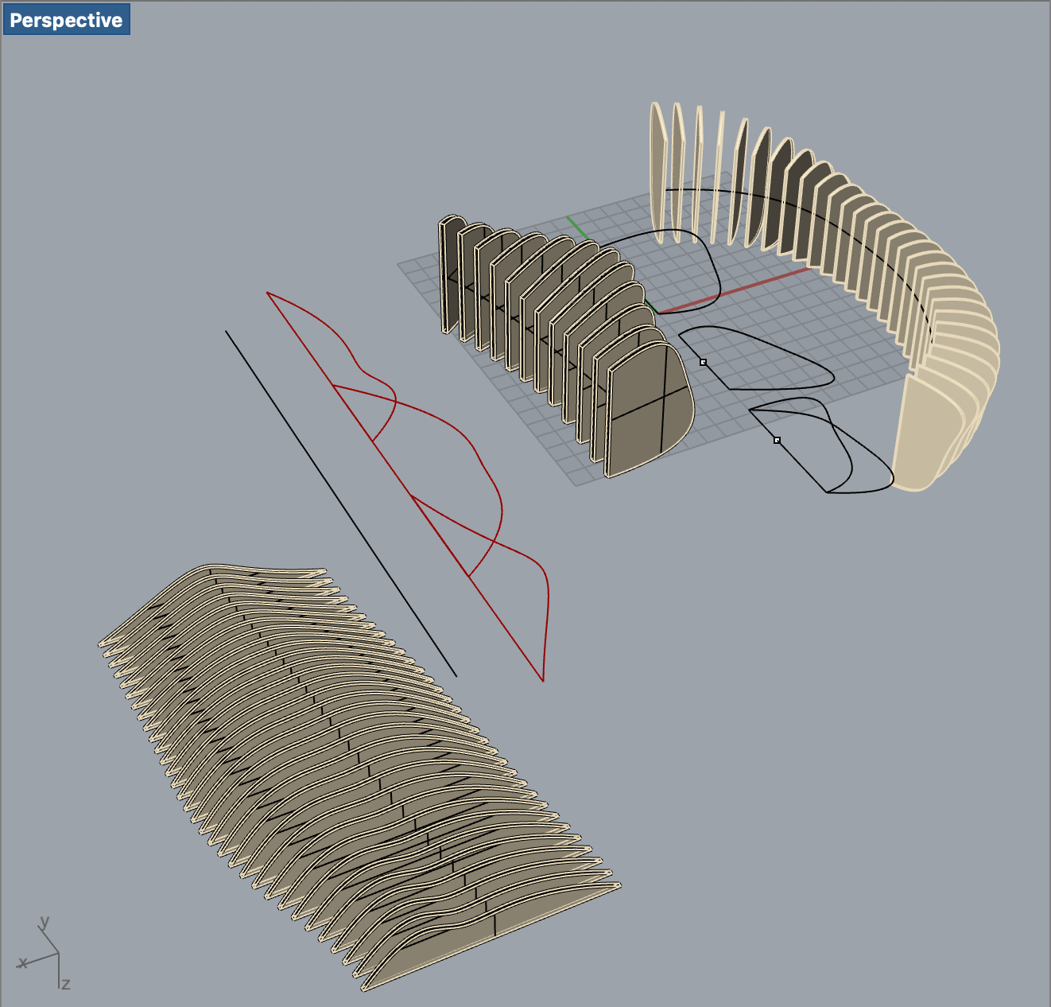Screen dimensions: 1051x1007
Task: Select the flat laid-out rib stack
Action: (x=359, y=778)
